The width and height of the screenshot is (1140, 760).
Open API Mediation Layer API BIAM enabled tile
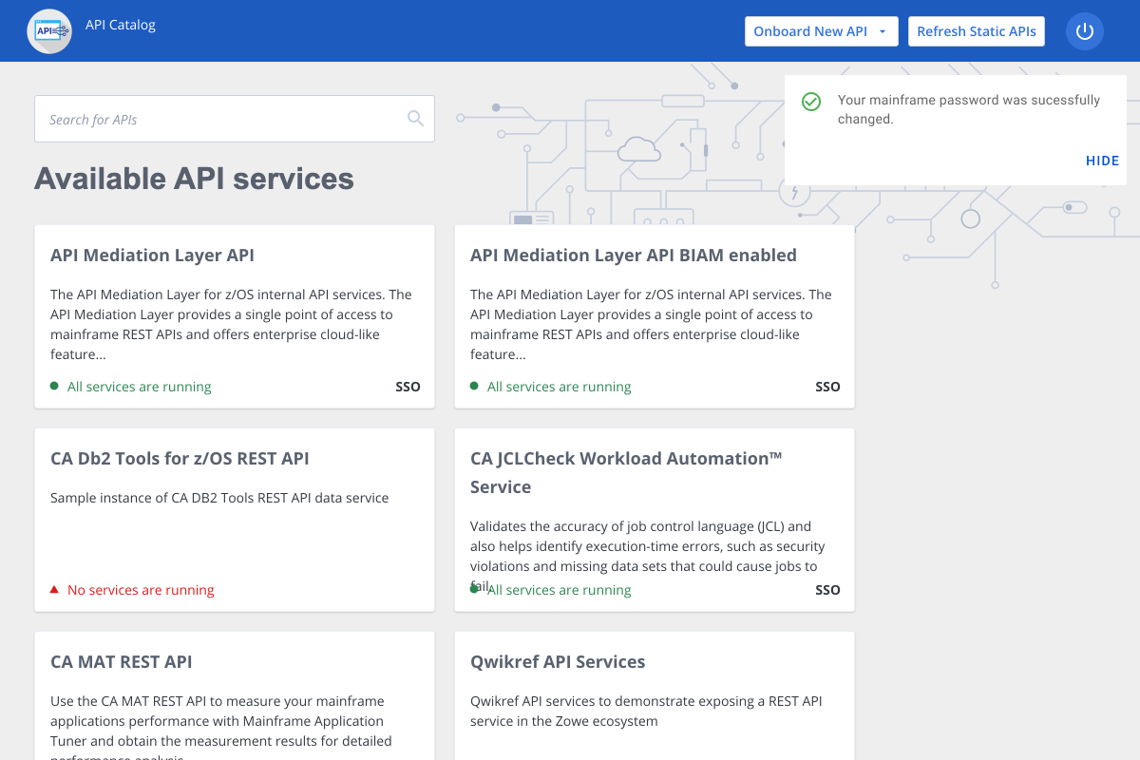point(655,316)
